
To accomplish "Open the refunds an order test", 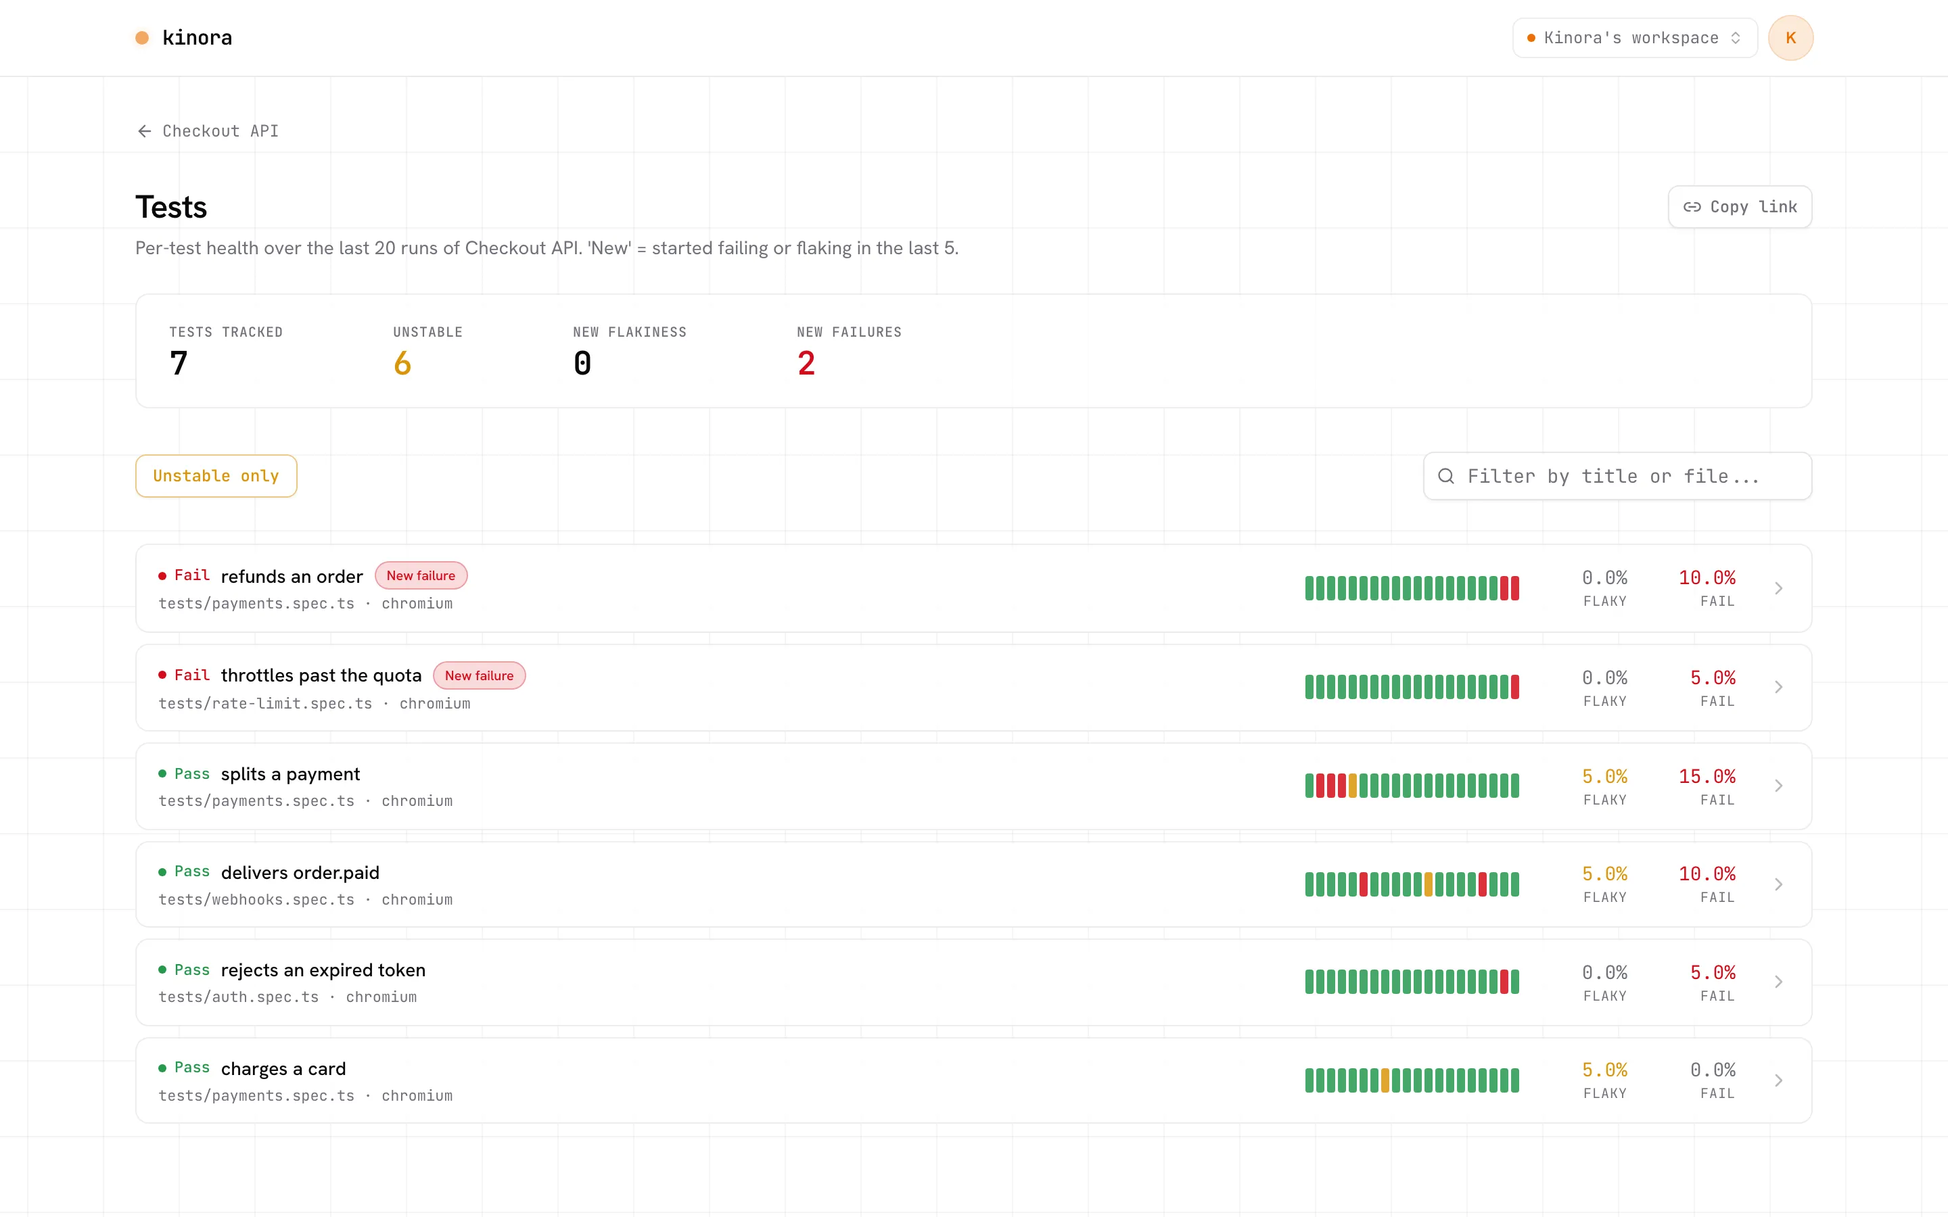I will [x=973, y=588].
